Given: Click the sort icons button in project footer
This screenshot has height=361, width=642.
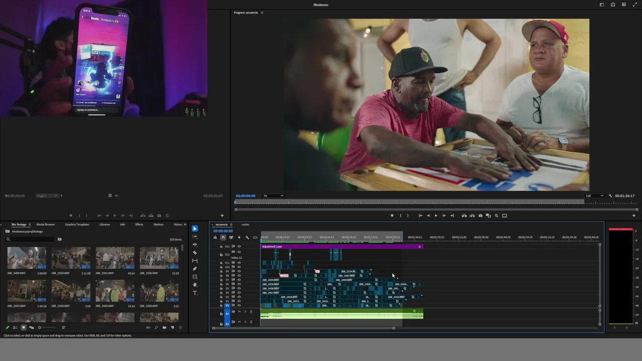Looking at the screenshot, I should [x=63, y=327].
